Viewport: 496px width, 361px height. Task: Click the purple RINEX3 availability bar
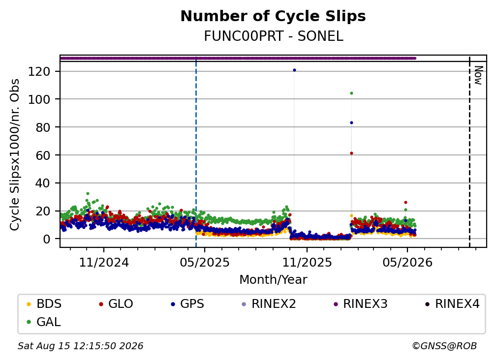click(x=238, y=58)
